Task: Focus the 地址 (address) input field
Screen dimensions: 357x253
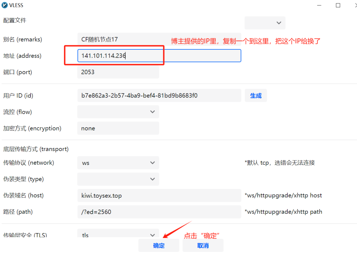Action: coord(159,56)
